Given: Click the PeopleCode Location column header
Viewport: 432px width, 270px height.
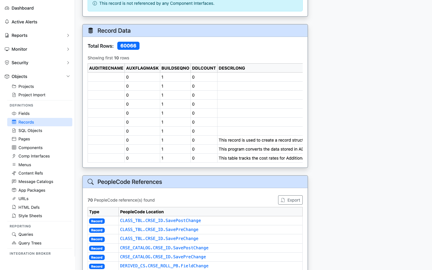Looking at the screenshot, I should pos(211,212).
